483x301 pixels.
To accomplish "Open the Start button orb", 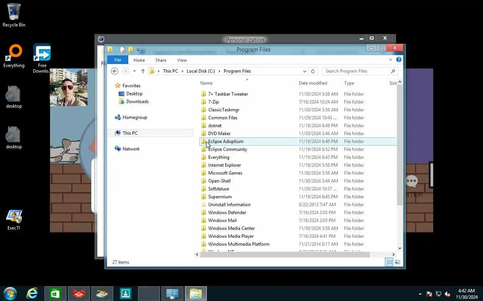I will click(x=10, y=293).
